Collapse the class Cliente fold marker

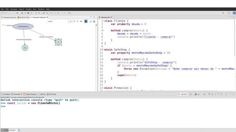tap(104, 21)
